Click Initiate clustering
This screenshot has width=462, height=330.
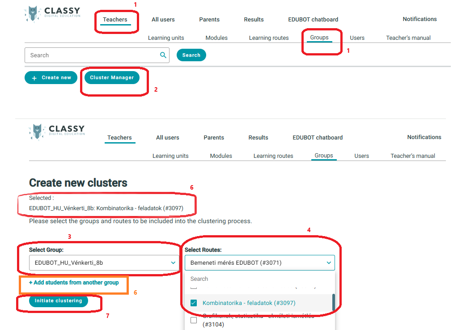click(x=58, y=300)
